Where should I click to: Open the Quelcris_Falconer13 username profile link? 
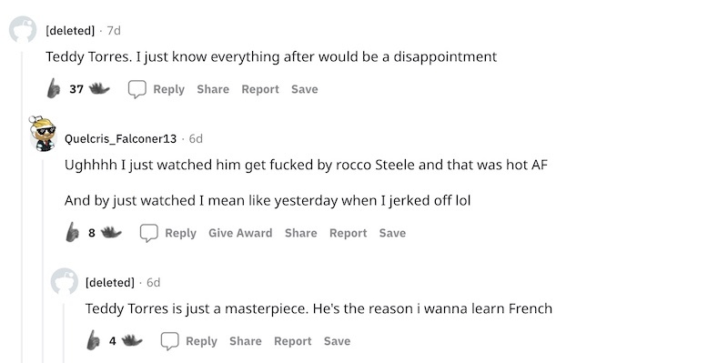coord(120,139)
